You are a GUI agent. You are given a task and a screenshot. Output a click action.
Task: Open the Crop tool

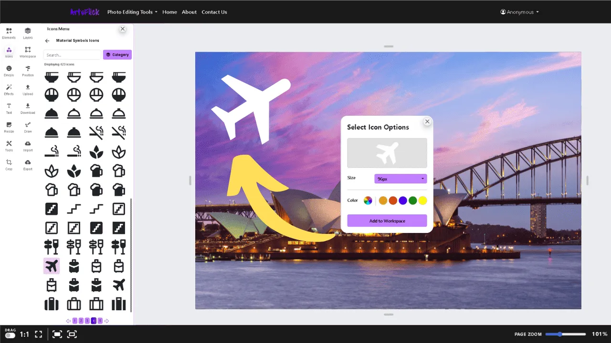click(x=9, y=165)
